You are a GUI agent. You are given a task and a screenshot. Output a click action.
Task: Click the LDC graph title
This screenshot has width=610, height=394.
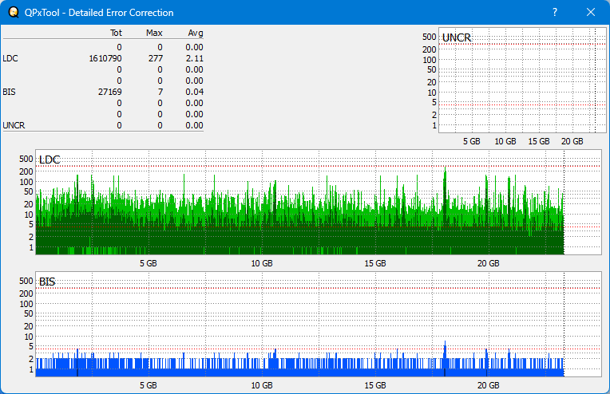tap(50, 160)
